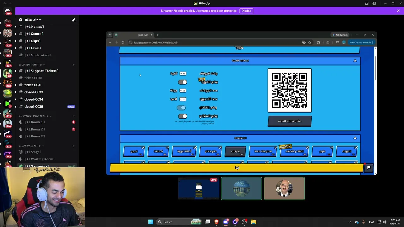Click the Discord inbox icon in title bar

click(x=367, y=3)
